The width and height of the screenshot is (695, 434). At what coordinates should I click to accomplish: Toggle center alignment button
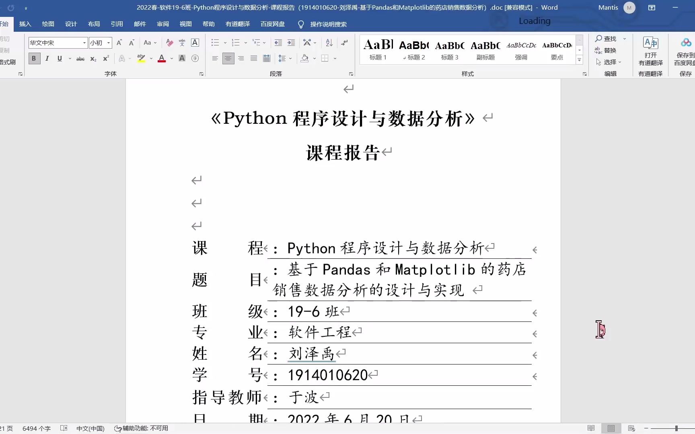[228, 59]
